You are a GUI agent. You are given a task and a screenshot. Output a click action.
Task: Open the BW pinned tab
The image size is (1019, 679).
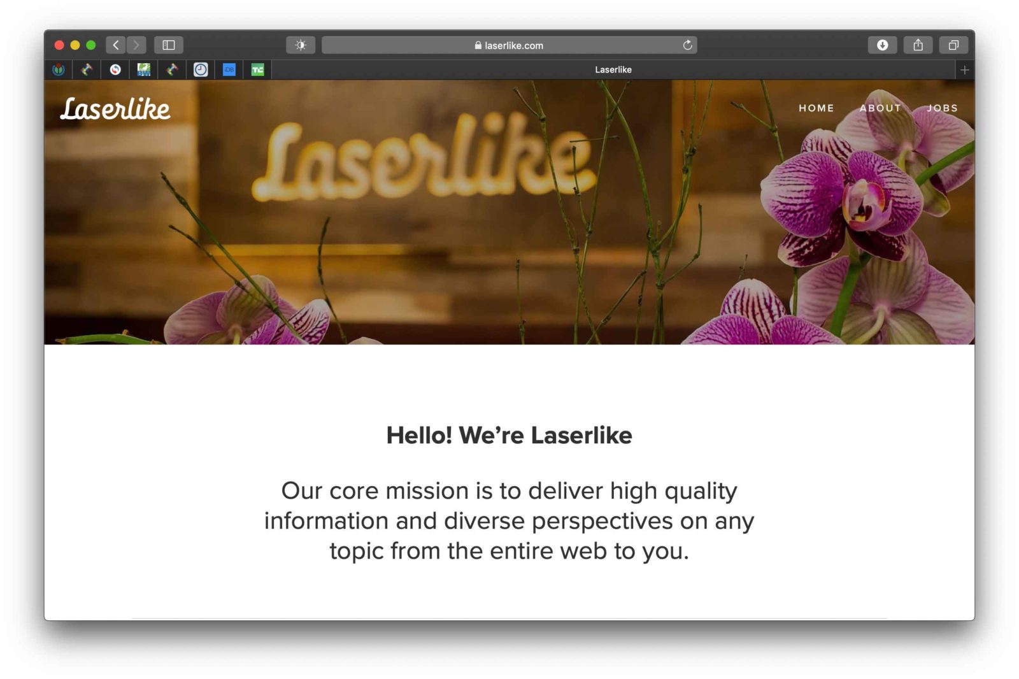coord(144,70)
